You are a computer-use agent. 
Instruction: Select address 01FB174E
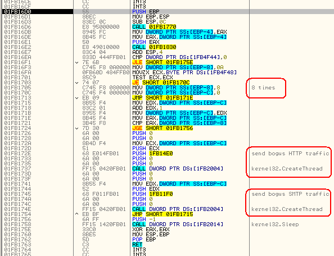17,209
